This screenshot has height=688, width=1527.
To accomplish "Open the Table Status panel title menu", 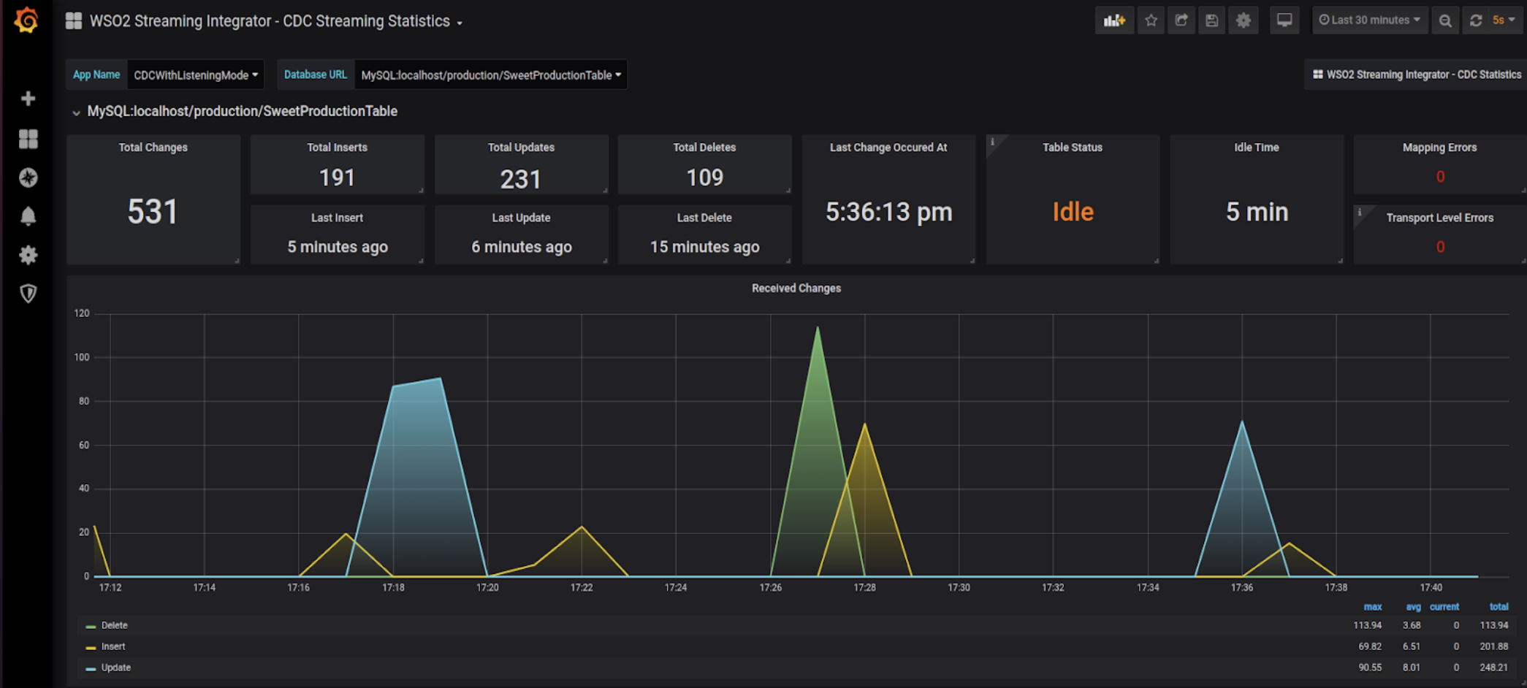I will click(1073, 148).
